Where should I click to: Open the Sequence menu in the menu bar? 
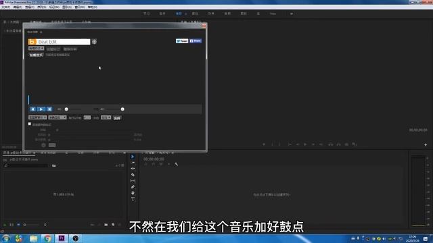(42, 7)
